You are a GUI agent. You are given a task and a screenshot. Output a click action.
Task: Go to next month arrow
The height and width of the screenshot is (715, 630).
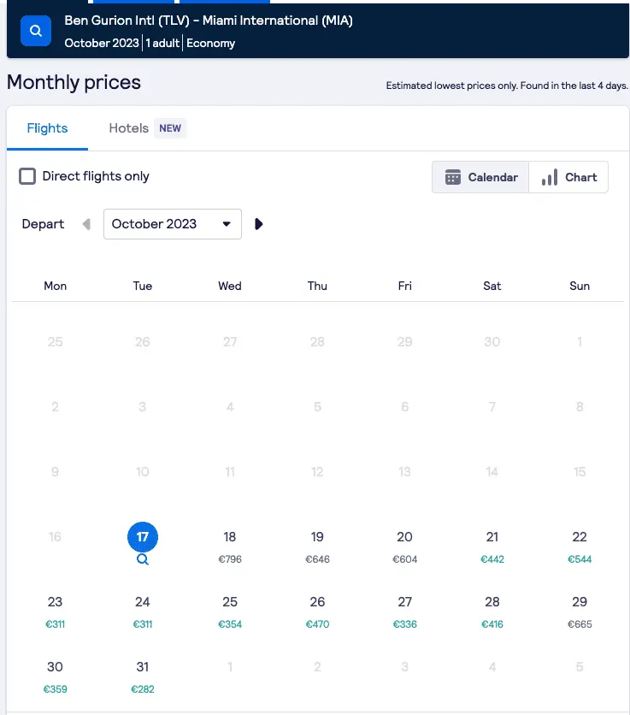click(259, 224)
